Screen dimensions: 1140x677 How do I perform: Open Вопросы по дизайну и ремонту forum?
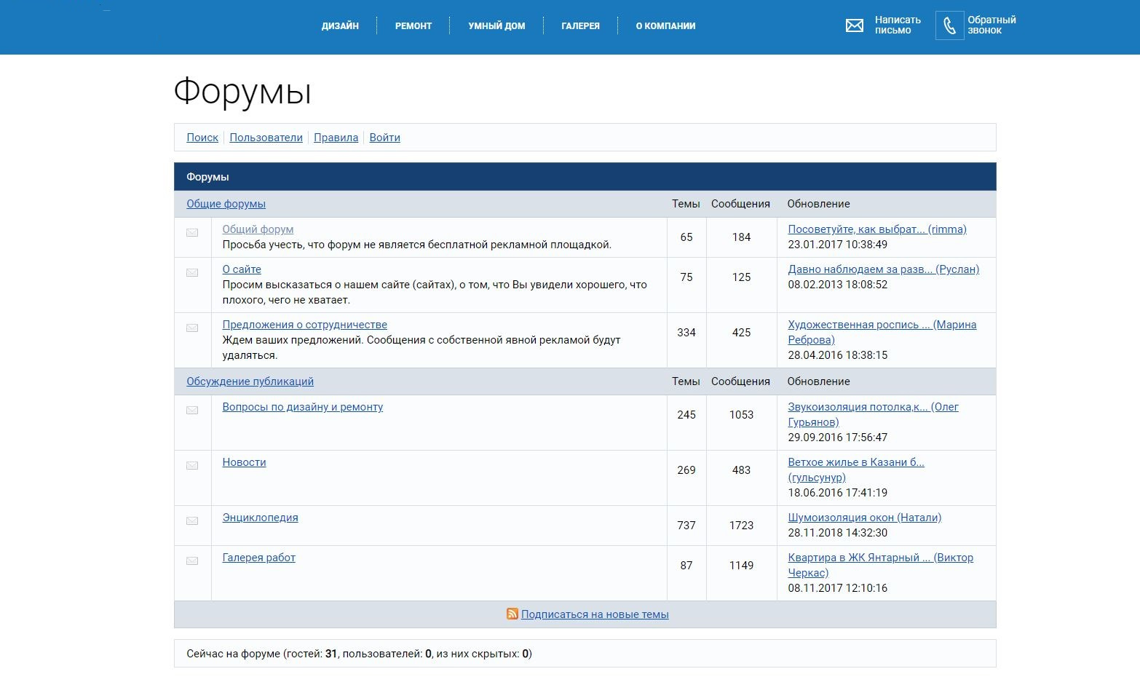click(x=302, y=407)
